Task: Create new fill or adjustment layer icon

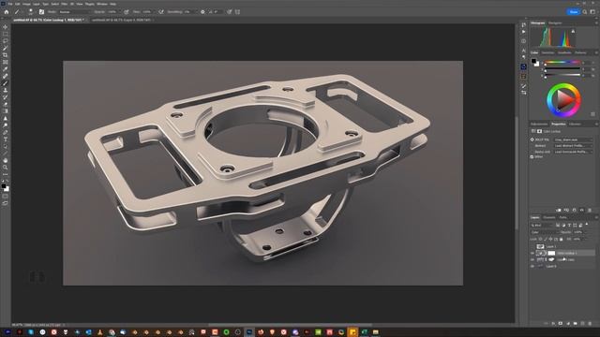Action: click(x=568, y=323)
